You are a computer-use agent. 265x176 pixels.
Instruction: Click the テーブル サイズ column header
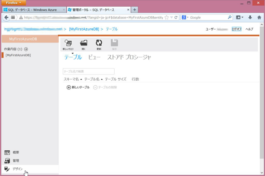click(116, 79)
